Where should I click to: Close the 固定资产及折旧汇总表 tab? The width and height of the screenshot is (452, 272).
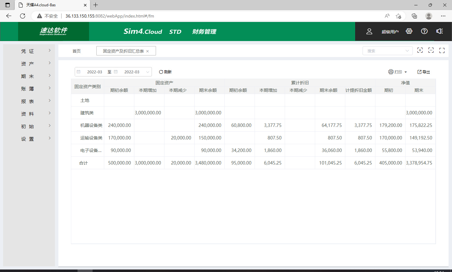[148, 51]
